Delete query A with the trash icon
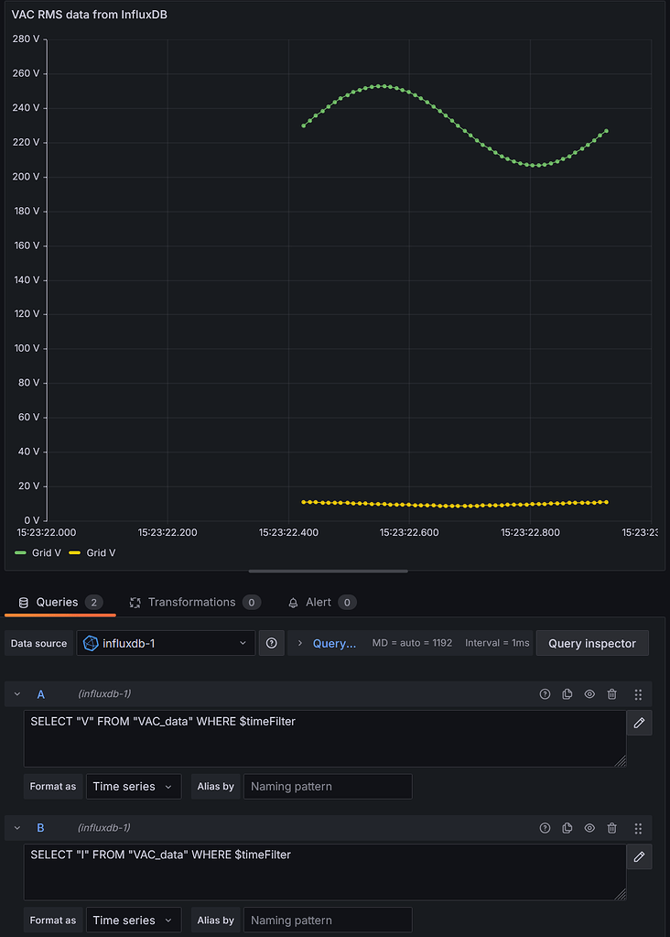670x937 pixels. click(611, 694)
